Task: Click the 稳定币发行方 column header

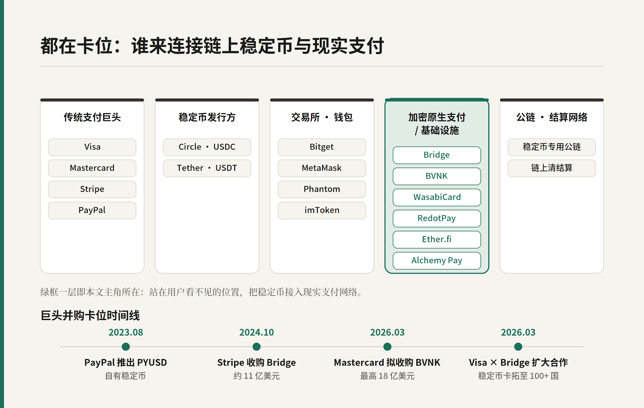Action: coord(207,117)
